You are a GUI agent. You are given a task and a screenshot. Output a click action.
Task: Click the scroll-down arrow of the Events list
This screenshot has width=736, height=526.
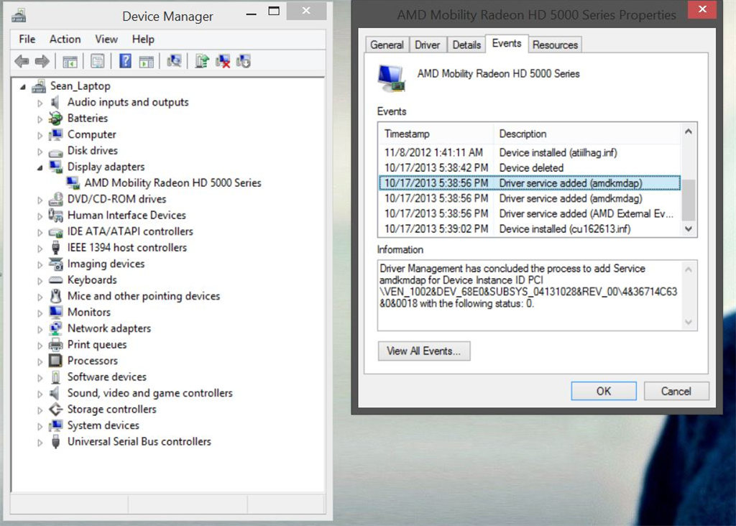pyautogui.click(x=688, y=229)
